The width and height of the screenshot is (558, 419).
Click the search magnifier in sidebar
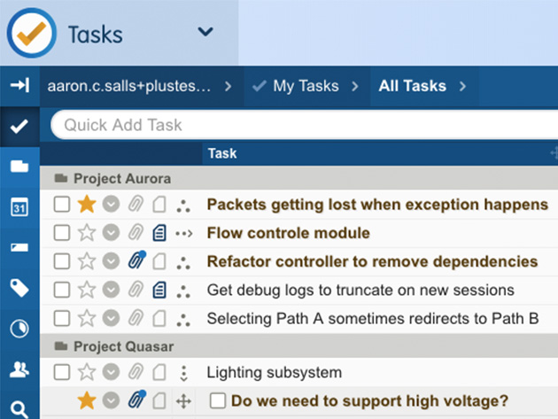coord(19,409)
